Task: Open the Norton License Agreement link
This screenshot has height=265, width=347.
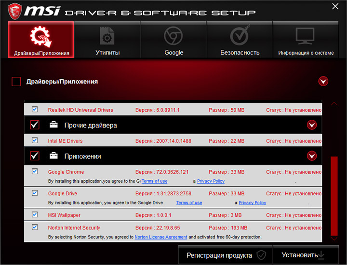Action: pos(161,237)
